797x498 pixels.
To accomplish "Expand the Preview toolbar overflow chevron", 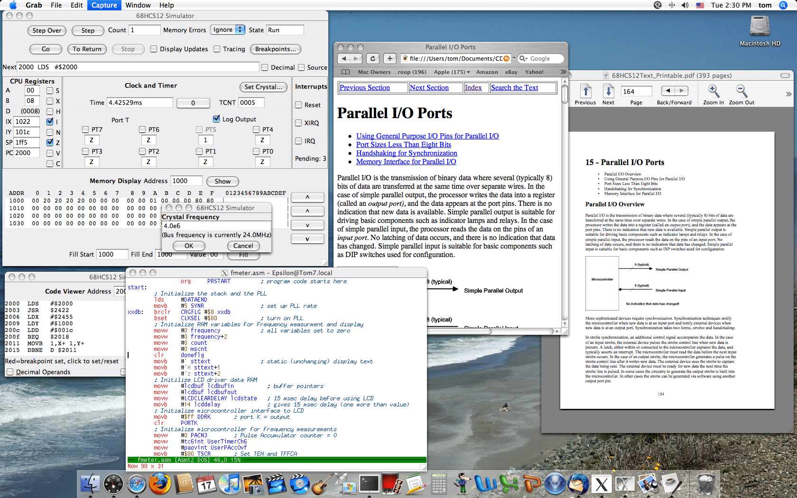I will pyautogui.click(x=788, y=94).
